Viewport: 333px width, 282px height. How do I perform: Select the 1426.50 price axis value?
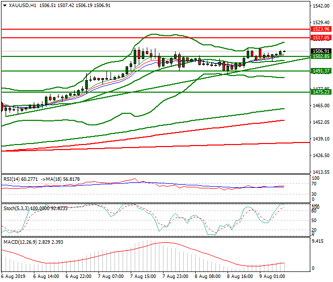[321, 156]
